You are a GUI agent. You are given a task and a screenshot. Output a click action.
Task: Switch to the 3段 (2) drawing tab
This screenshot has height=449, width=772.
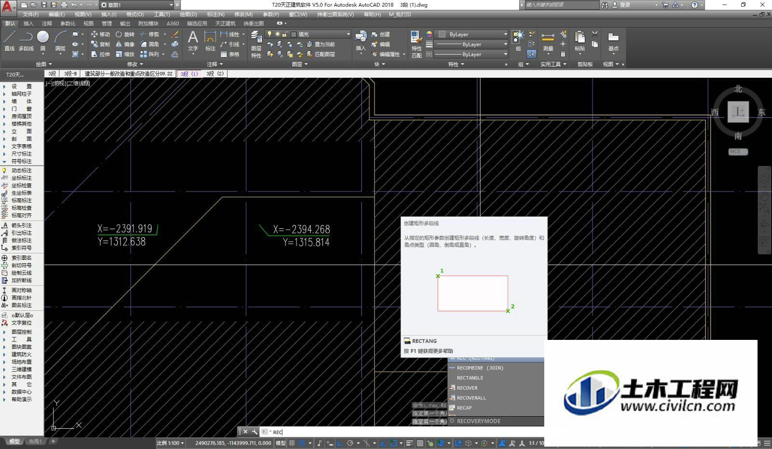tap(215, 74)
